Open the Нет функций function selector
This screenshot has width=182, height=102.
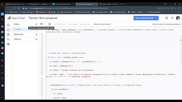[85, 24]
